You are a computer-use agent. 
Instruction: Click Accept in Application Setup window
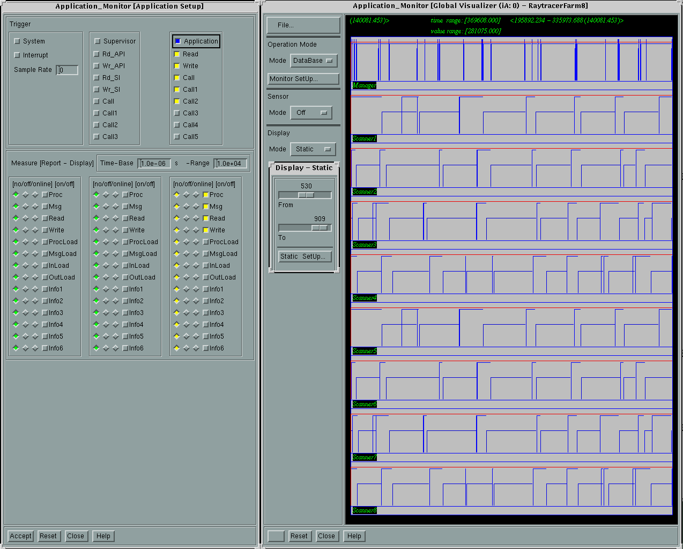pos(21,536)
